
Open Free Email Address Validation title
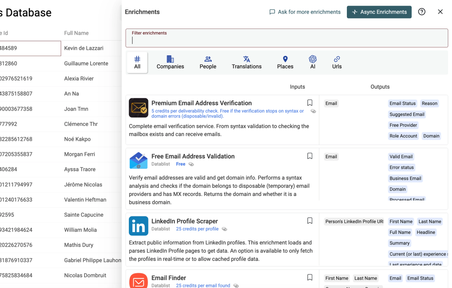(193, 156)
